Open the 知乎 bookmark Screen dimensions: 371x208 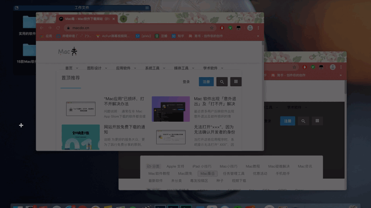(x=178, y=36)
